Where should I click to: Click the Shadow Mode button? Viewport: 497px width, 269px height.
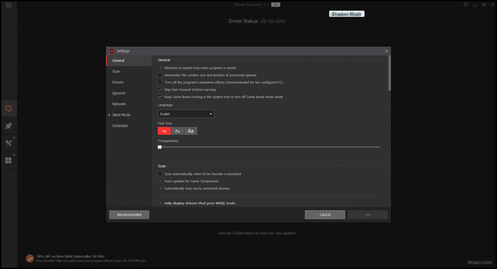347,14
